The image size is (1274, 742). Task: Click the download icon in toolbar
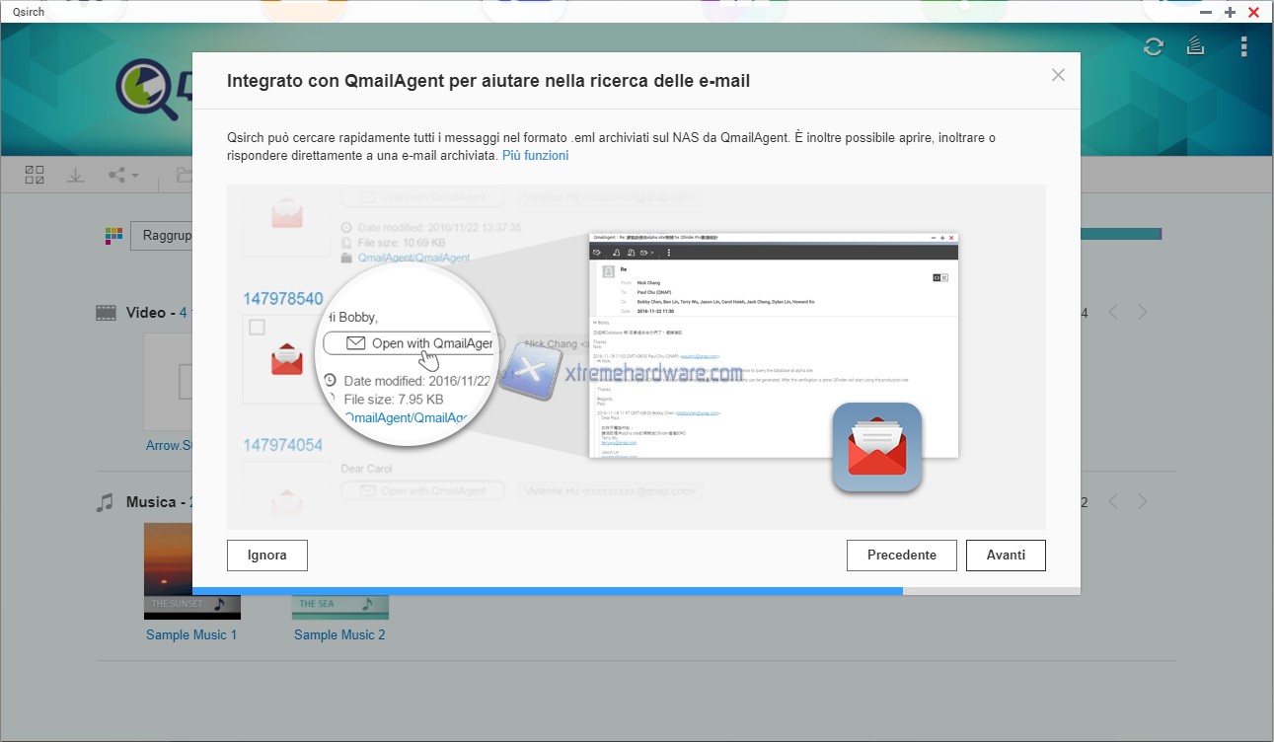coord(75,175)
